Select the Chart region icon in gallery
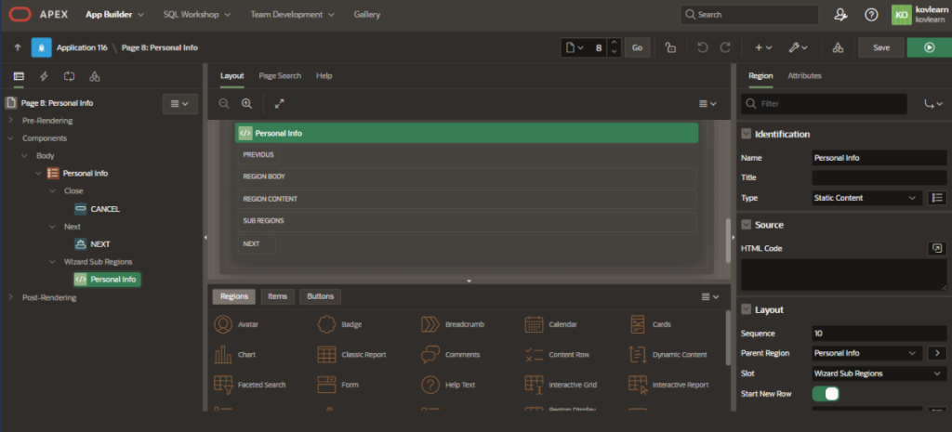Viewport: 952px width, 432px height. pos(223,354)
